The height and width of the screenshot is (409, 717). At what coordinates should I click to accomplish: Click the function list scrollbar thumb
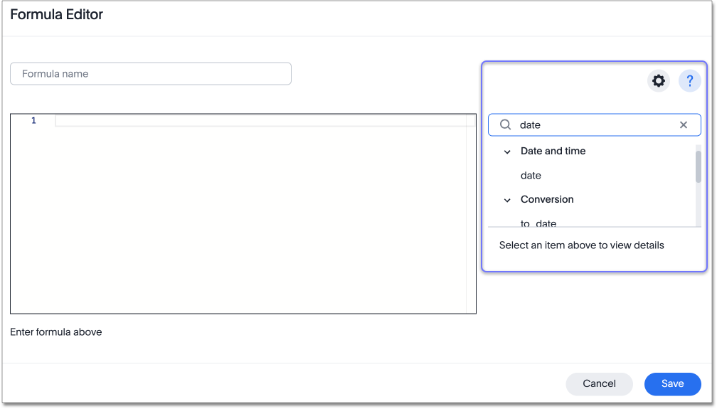coord(698,166)
